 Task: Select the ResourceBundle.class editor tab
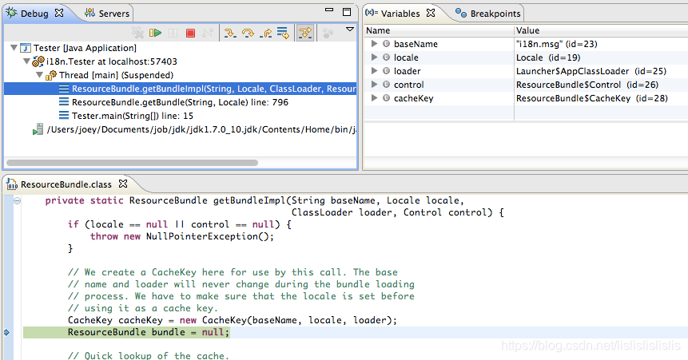(x=66, y=184)
